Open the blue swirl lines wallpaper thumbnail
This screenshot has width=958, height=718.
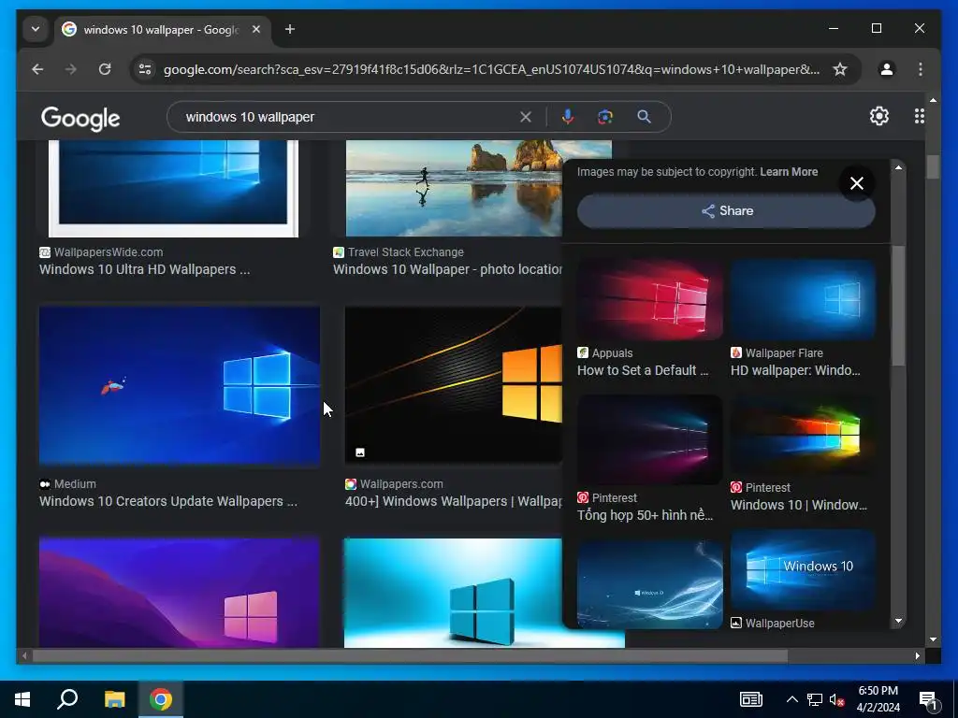click(649, 584)
